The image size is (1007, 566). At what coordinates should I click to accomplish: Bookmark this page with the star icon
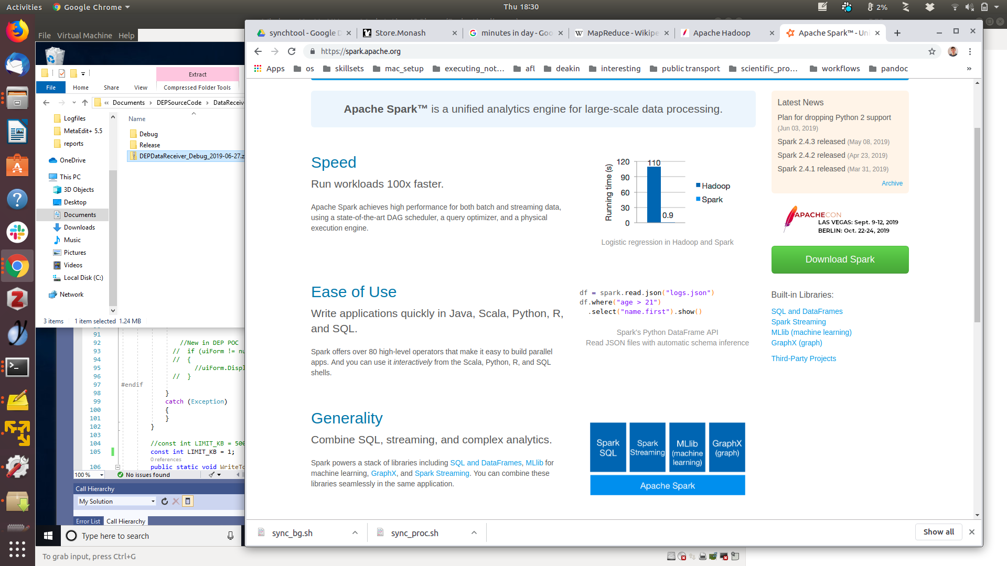[931, 51]
